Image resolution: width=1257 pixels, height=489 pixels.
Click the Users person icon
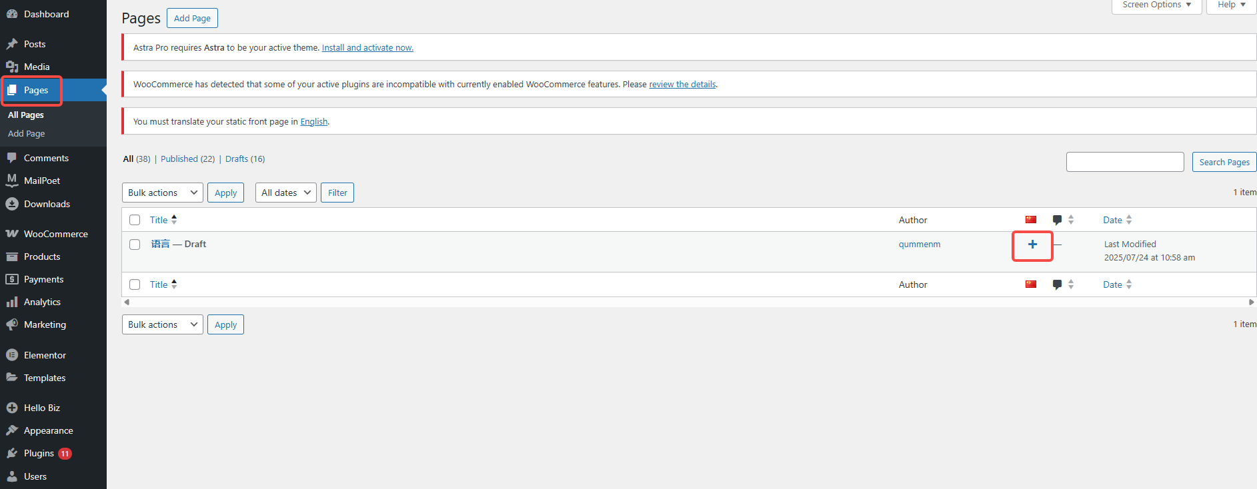(12, 476)
